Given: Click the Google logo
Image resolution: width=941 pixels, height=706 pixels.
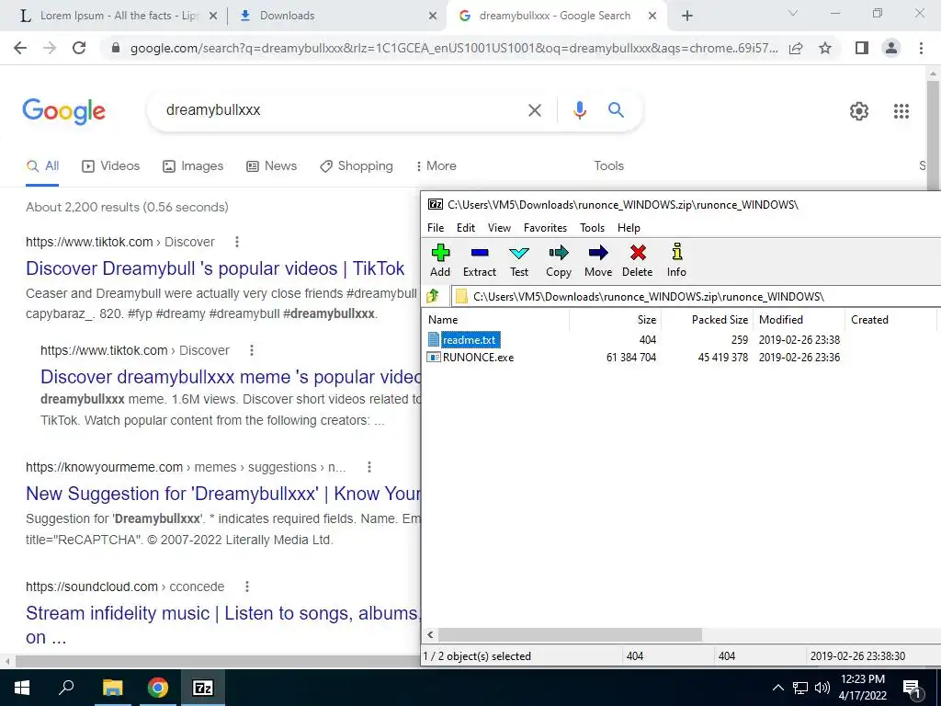Looking at the screenshot, I should click(x=64, y=111).
